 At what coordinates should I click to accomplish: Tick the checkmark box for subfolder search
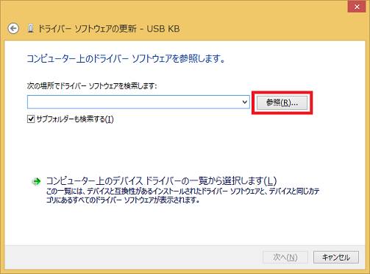(31, 119)
